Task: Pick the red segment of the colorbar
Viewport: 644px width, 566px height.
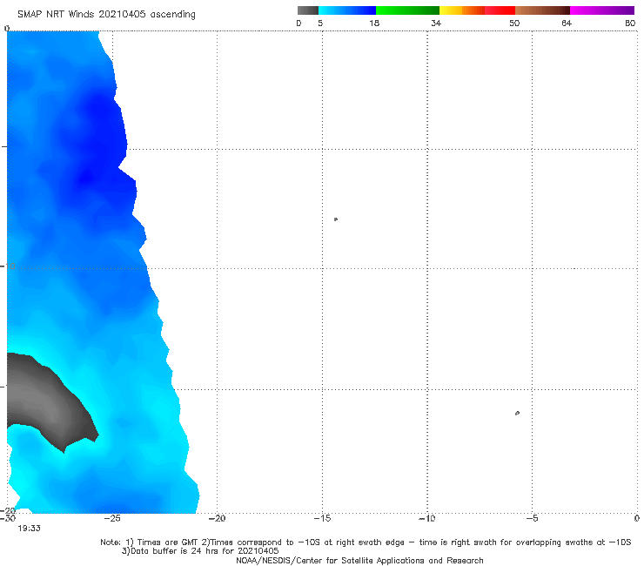Action: coord(500,10)
